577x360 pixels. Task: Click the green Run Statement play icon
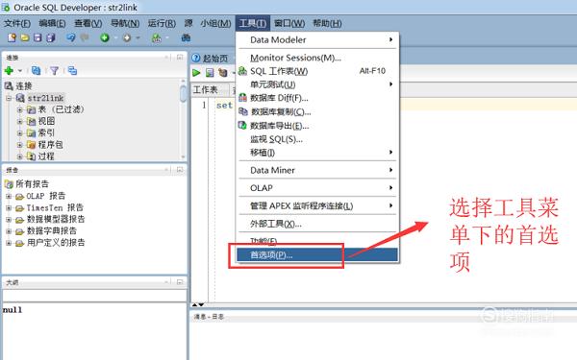click(196, 73)
